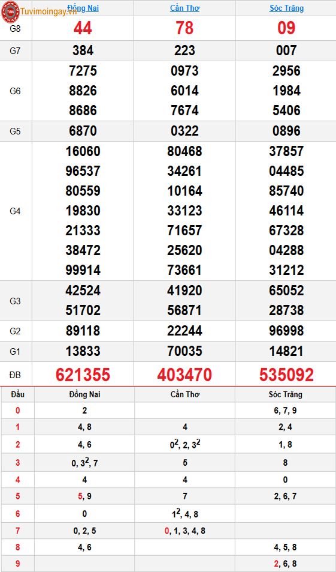This screenshot has width=336, height=572.
Task: Open the Sóc Trăng province link
Action: pos(286,8)
